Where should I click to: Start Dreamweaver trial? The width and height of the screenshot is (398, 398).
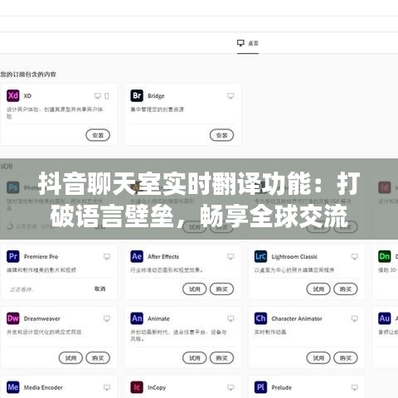[70, 358]
